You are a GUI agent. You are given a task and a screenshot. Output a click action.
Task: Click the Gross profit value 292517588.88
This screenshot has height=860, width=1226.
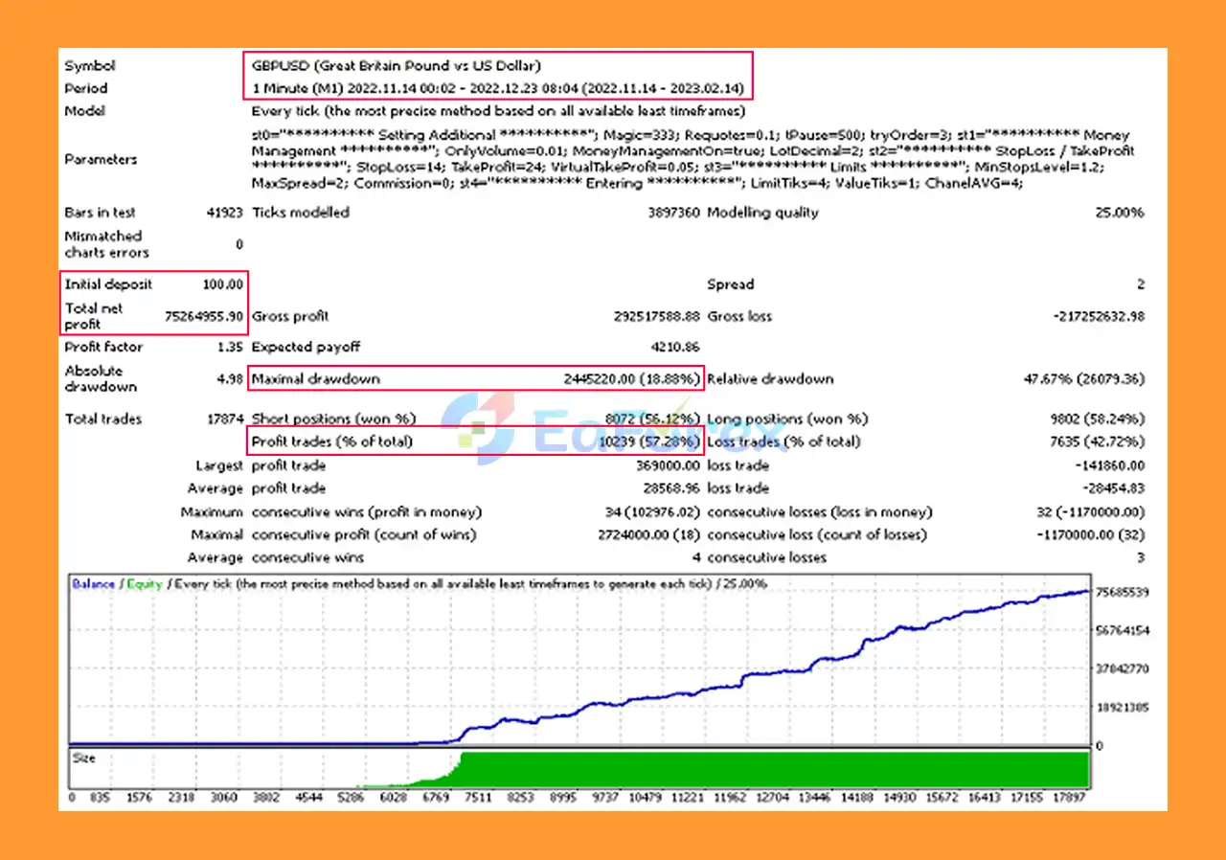(656, 317)
